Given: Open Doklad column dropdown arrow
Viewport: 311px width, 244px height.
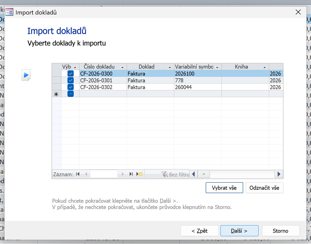Looking at the screenshot, I should coord(170,67).
